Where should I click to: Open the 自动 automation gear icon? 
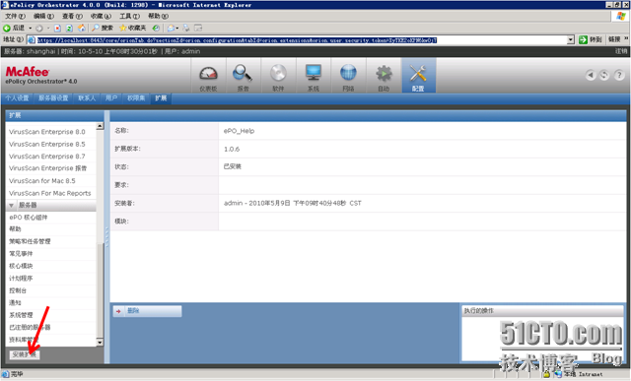[384, 77]
